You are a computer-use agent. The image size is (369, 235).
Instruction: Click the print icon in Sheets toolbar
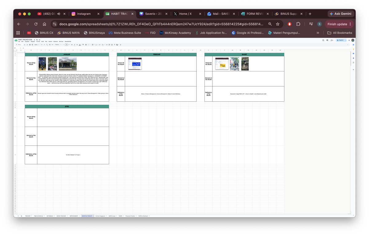coord(30,45)
